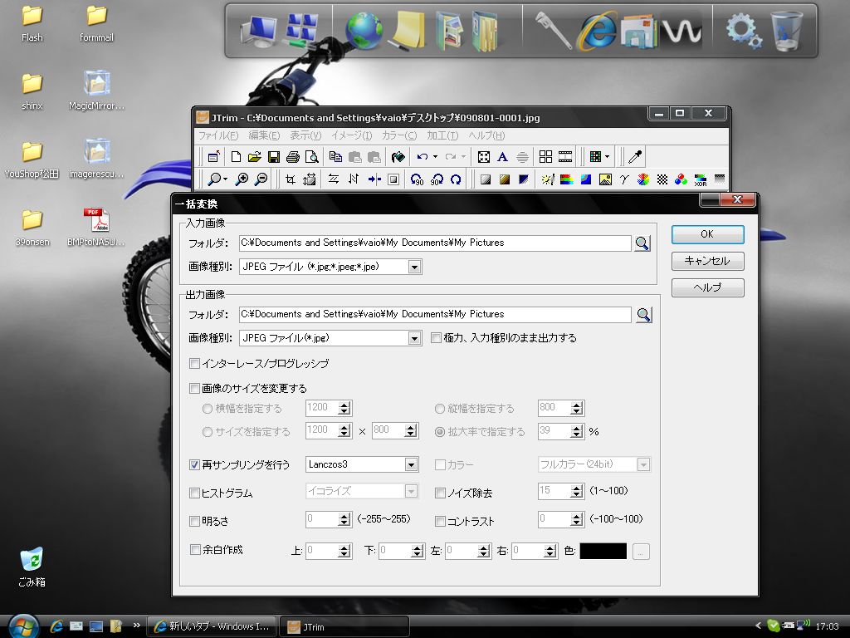Click the Copy icon in JTrim toolbar
Viewport: 850px width, 638px height.
click(x=335, y=157)
